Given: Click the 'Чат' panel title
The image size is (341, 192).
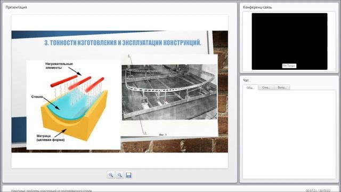Looking at the screenshot, I should [246, 81].
